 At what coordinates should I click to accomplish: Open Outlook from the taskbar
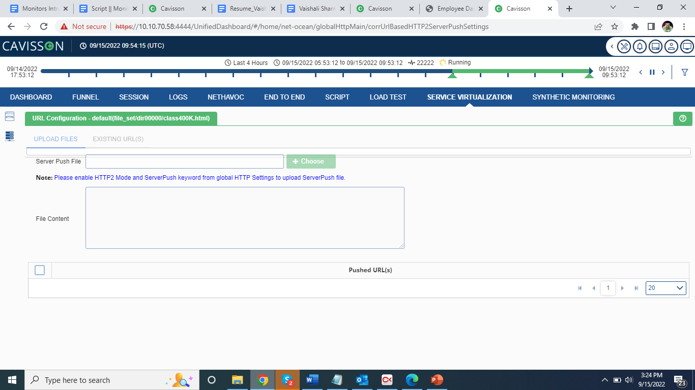pyautogui.click(x=362, y=380)
